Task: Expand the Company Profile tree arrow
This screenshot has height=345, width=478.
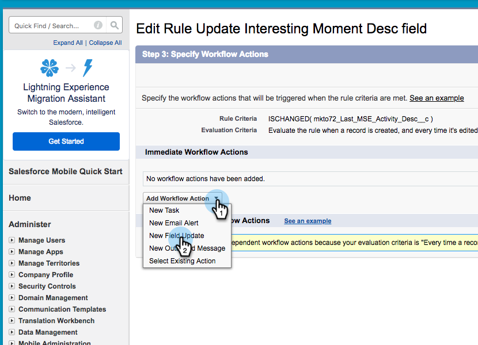Action: 12,274
